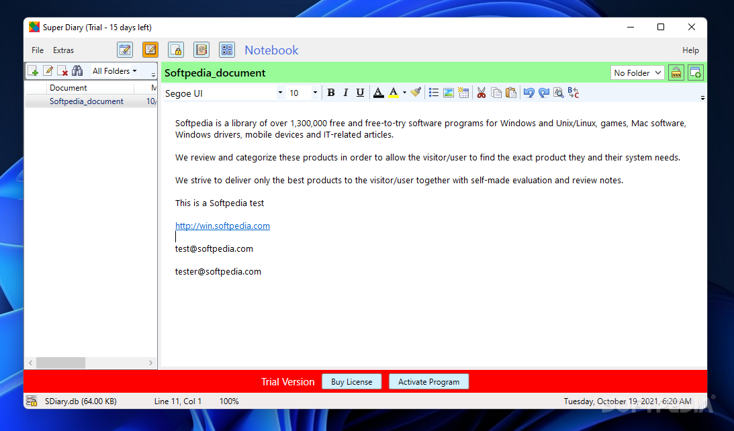
Task: Delete the selected document with red X icon
Action: tap(62, 70)
